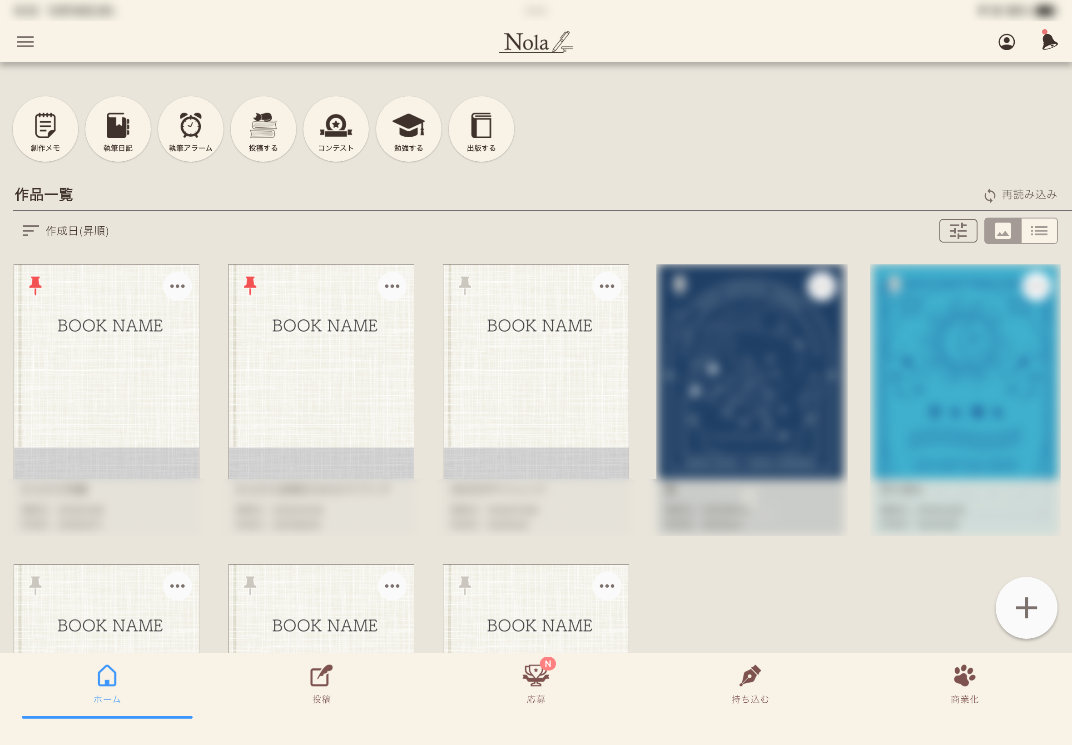Open the 執筆アラーム alarm clock icon

pos(190,129)
